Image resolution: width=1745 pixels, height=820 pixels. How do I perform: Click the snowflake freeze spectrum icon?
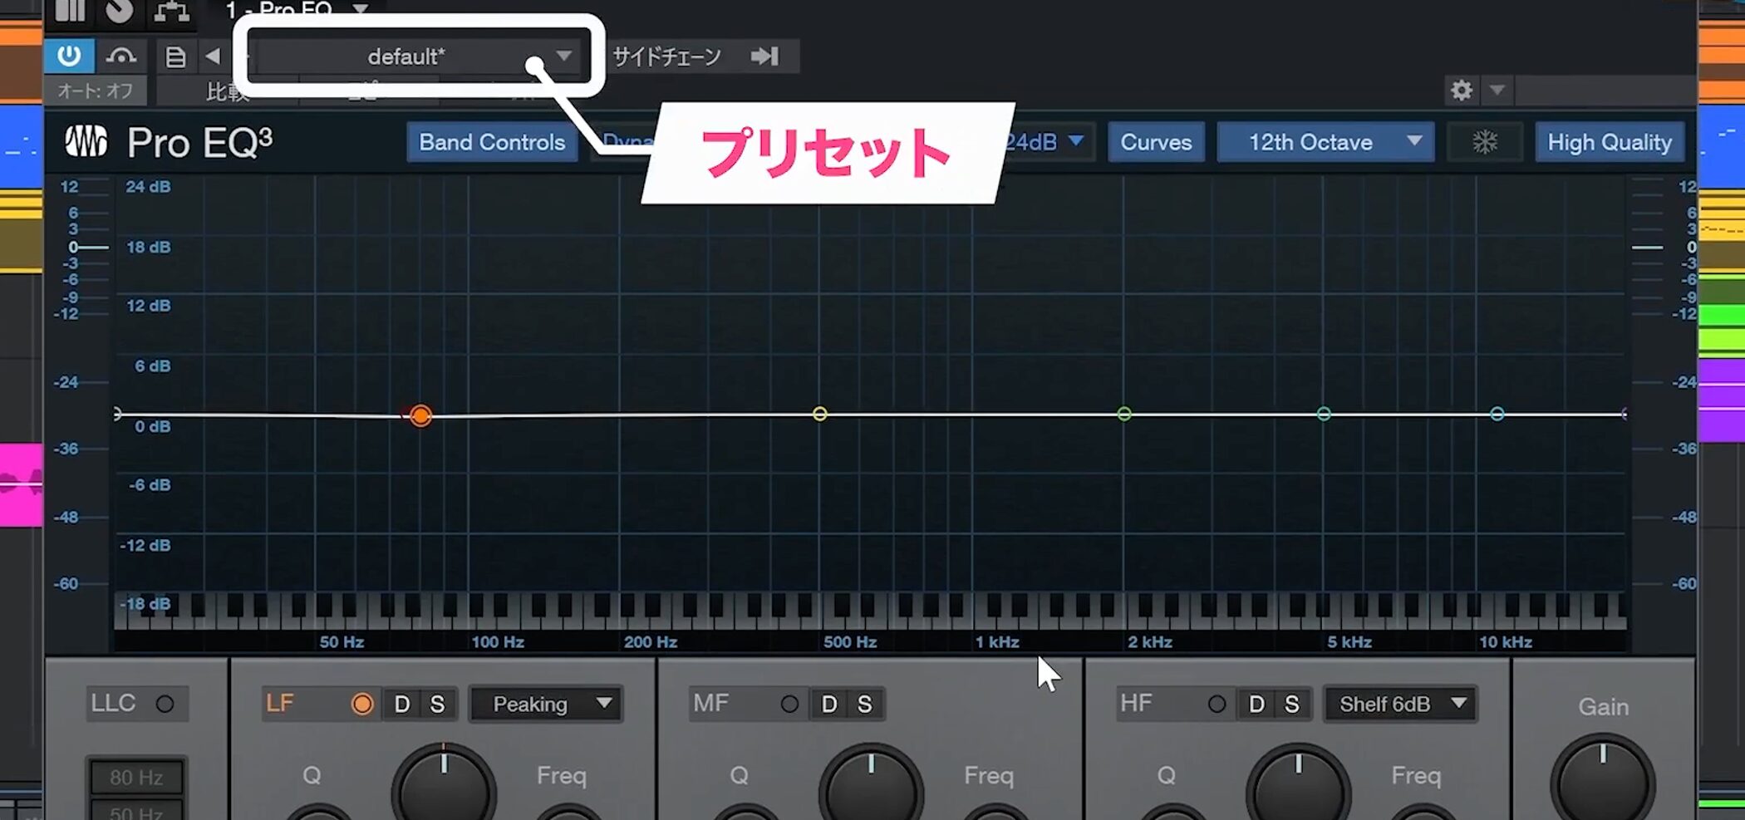(1485, 142)
